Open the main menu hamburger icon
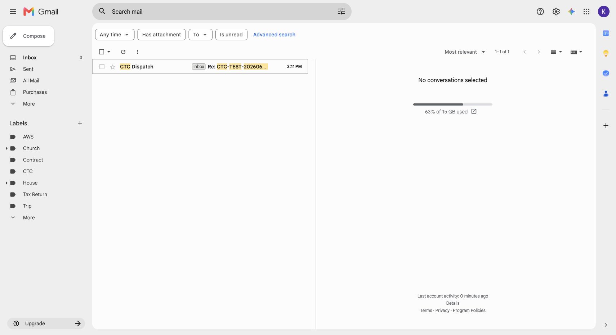Viewport: 616px width, 335px height. pyautogui.click(x=13, y=12)
